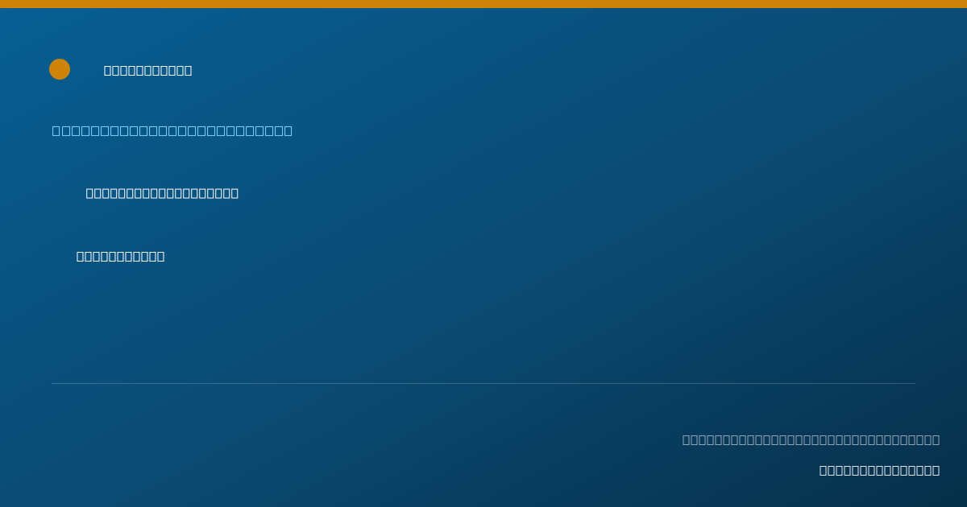Select the gray footer text line at bottom right
The height and width of the screenshot is (507, 967).
(811, 439)
